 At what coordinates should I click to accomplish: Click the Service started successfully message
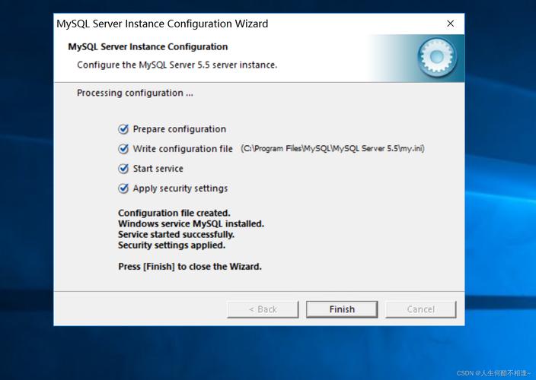click(x=176, y=235)
